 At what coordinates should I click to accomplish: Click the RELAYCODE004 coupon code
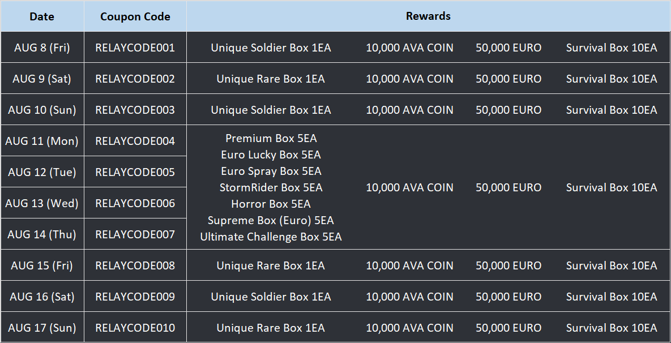click(135, 141)
